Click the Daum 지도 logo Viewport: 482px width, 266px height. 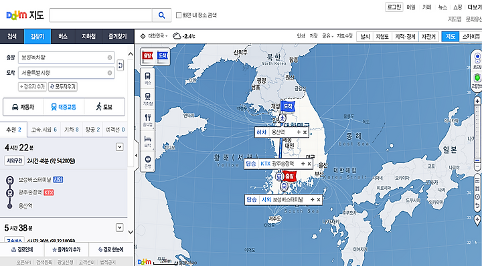tap(25, 15)
